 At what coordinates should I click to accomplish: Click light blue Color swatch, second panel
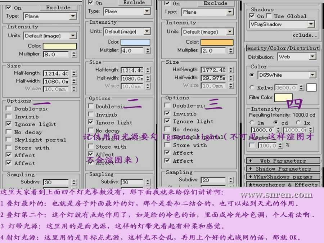pyautogui.click(x=135, y=42)
